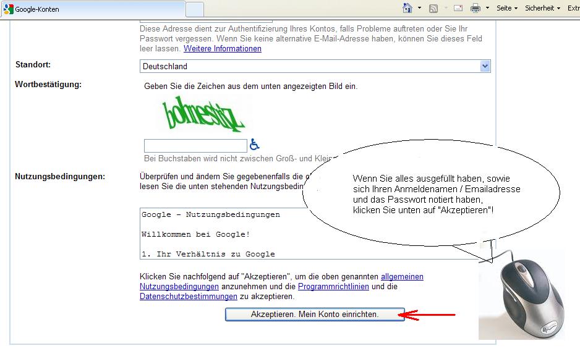Click the accessibility wheelchair icon beside captcha
The image size is (580, 351).
coord(254,145)
